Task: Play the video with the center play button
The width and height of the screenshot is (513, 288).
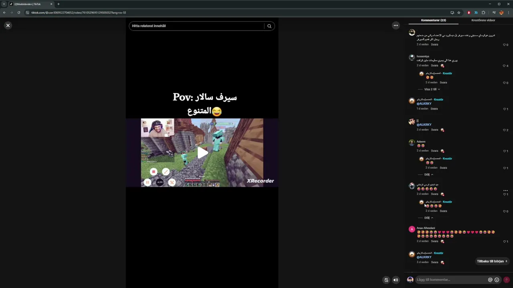Action: pos(202,152)
